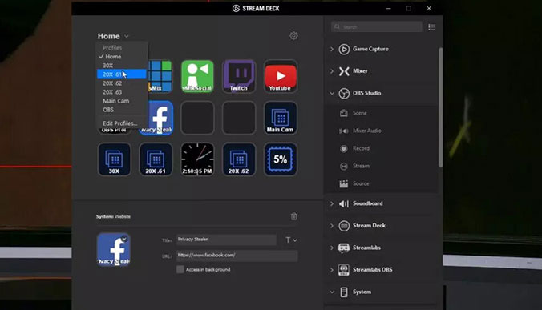Expand the Game Capture category
The image size is (542, 310).
click(x=331, y=49)
